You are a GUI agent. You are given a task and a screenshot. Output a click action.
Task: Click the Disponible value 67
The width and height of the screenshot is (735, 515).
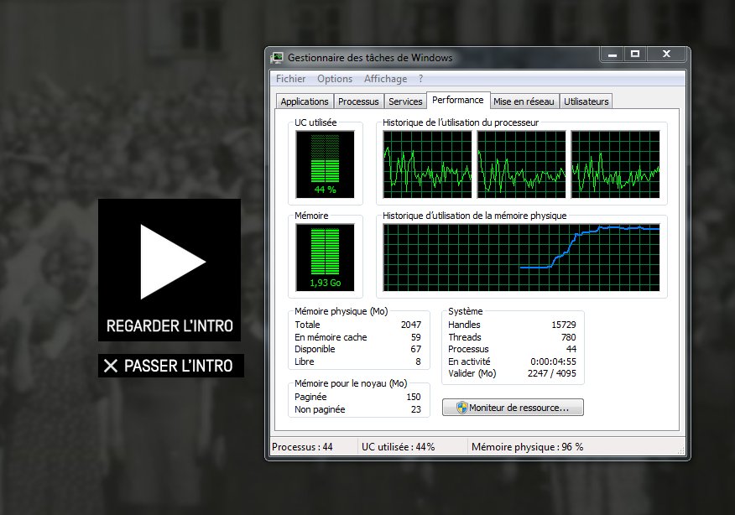click(416, 349)
